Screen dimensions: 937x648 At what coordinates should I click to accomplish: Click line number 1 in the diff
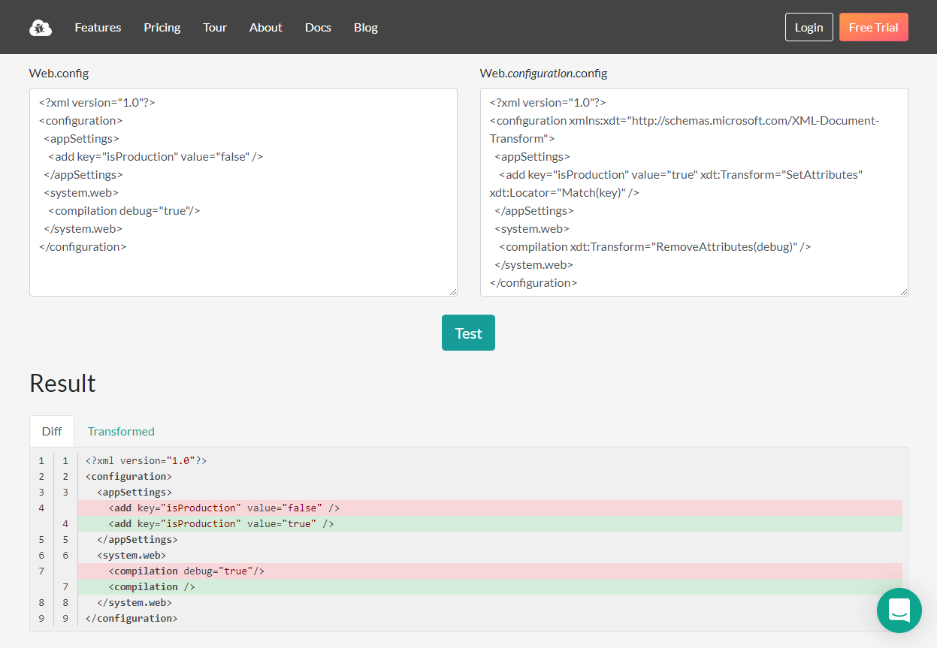(41, 460)
